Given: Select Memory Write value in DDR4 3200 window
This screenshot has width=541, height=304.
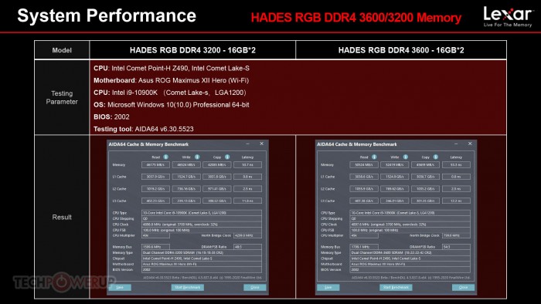Looking at the screenshot, I should coord(186,165).
